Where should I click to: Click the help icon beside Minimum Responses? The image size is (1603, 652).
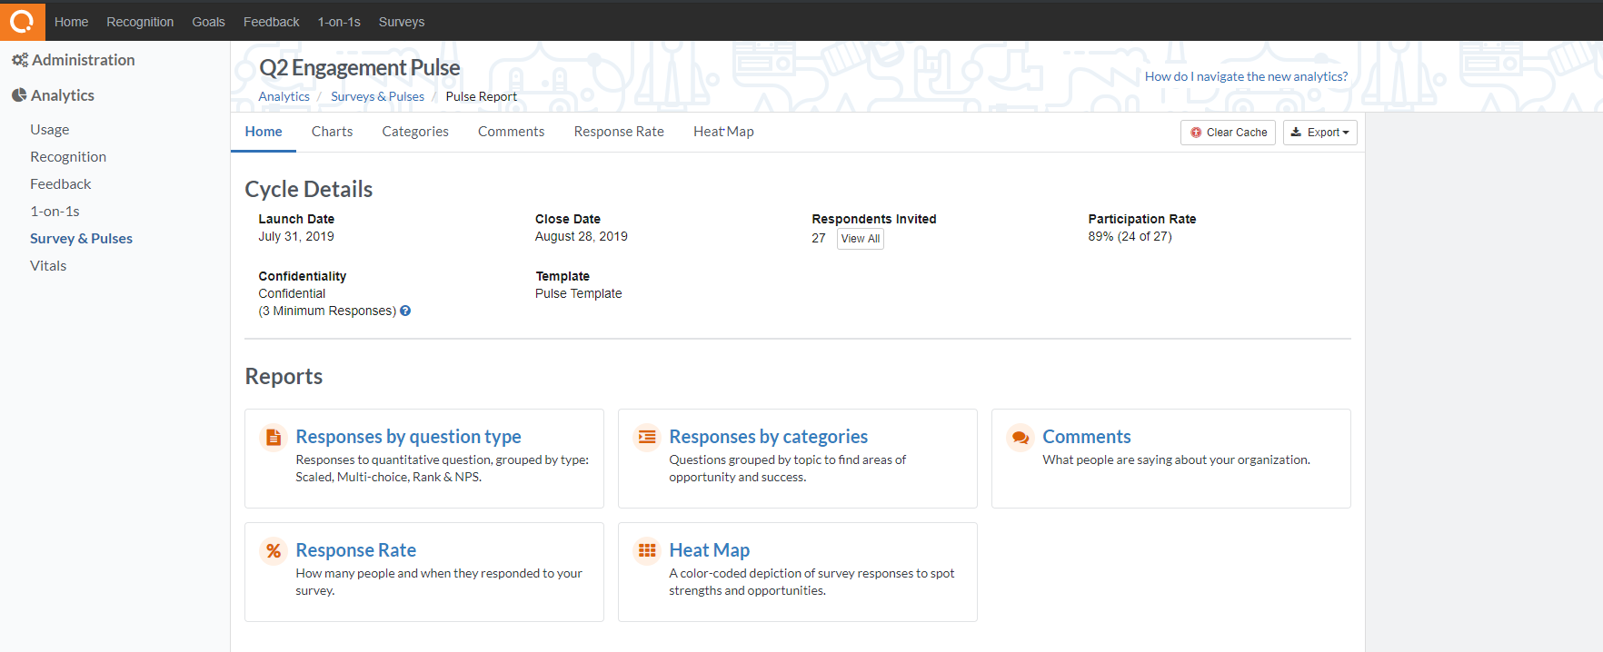[405, 311]
